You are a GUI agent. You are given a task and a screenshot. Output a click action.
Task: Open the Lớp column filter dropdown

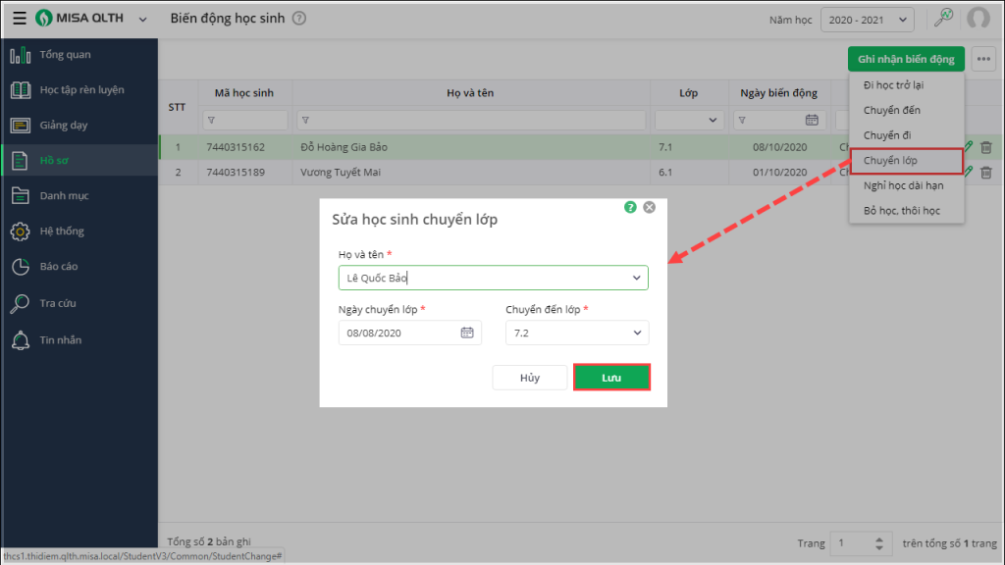[689, 120]
